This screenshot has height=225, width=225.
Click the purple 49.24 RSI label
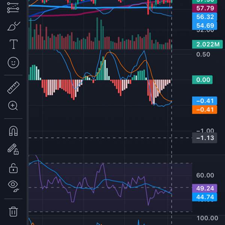pos(205,188)
